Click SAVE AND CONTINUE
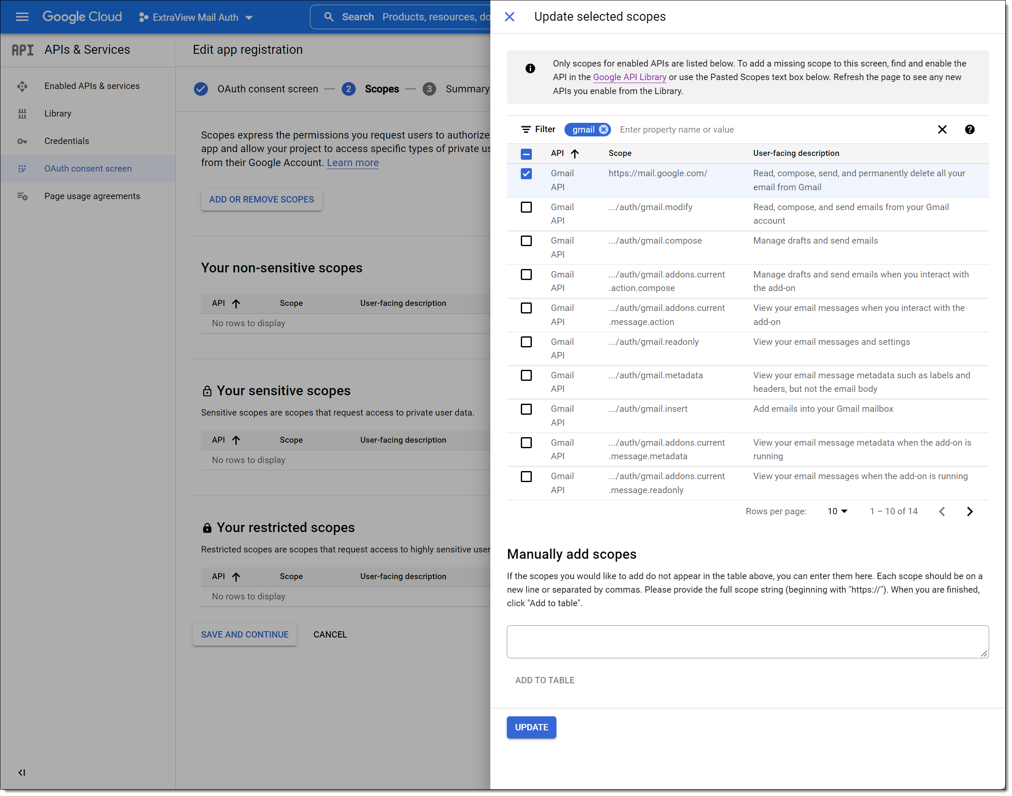1012x796 pixels. click(x=244, y=634)
